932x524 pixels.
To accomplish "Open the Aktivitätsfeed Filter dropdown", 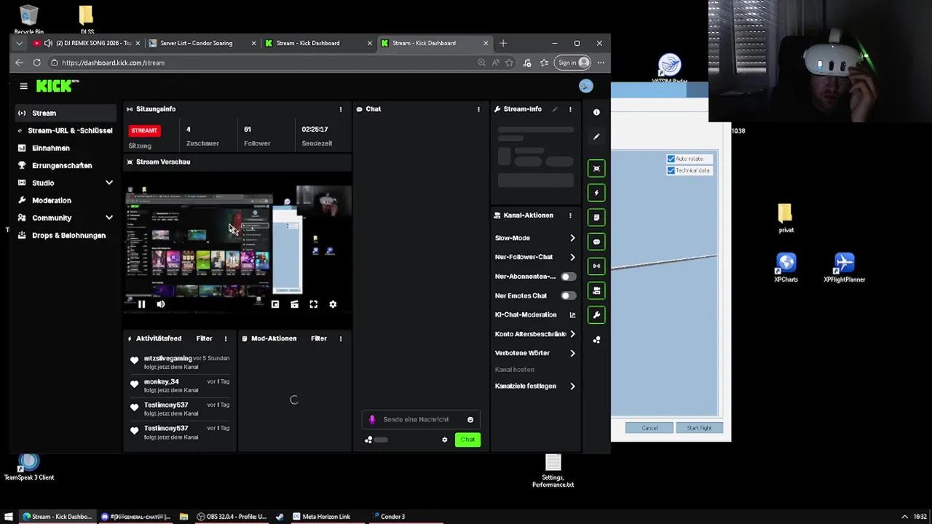I will (204, 338).
